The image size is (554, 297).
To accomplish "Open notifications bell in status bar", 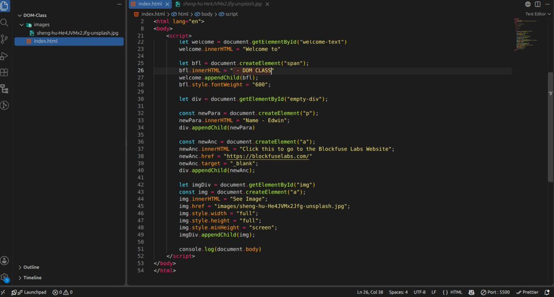I will tap(548, 292).
